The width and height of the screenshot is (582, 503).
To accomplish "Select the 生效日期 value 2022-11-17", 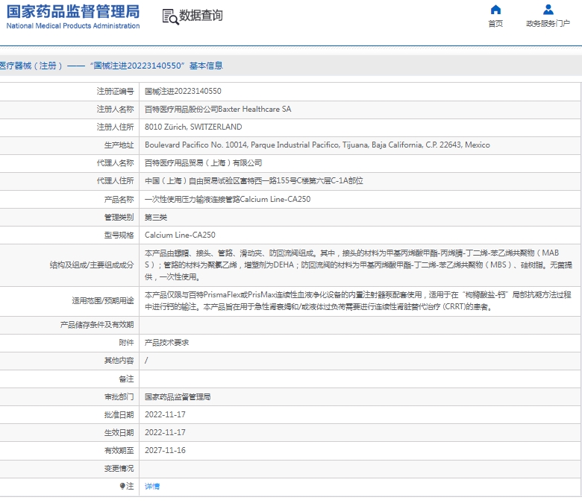I will (x=165, y=432).
